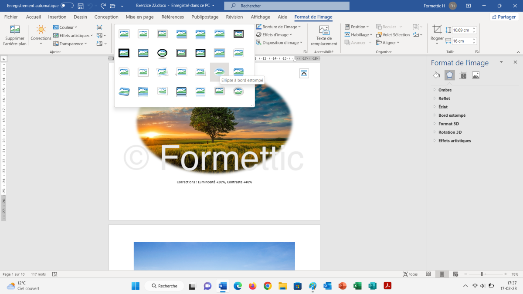The image size is (523, 294).
Task: Open the Bordure de l'image dropdown
Action: point(278,27)
